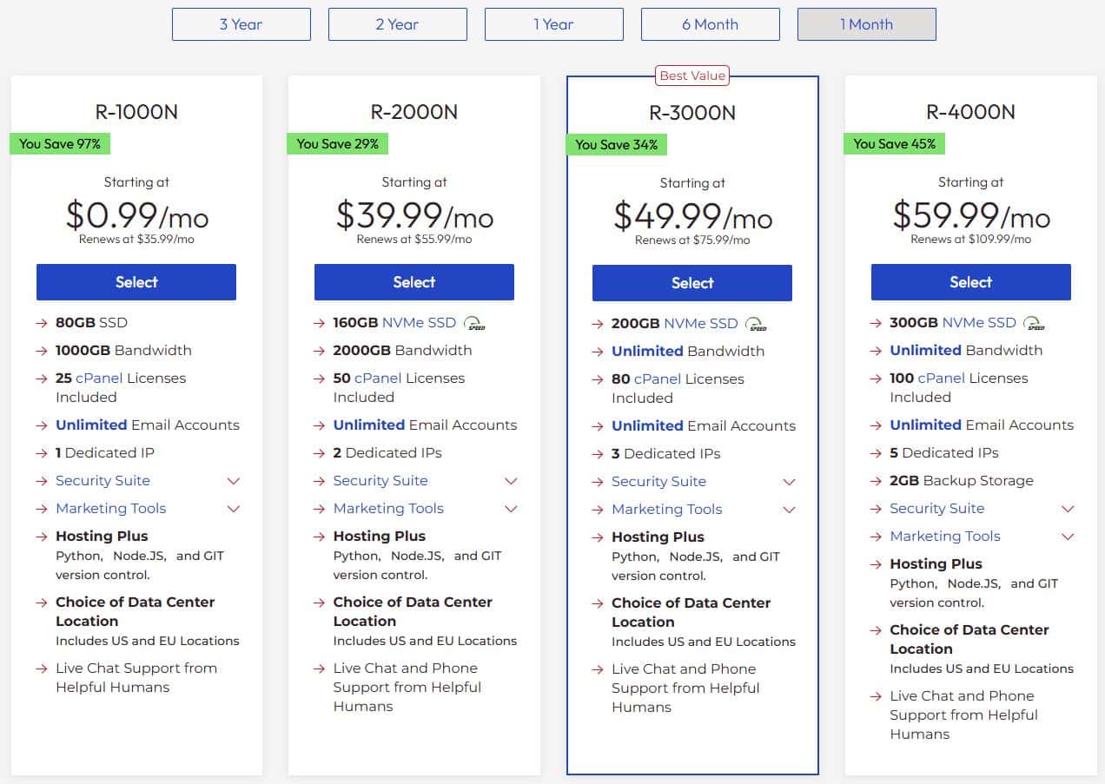Click the Best Value badge on R-3000N
The width and height of the screenshot is (1105, 784).
click(692, 76)
